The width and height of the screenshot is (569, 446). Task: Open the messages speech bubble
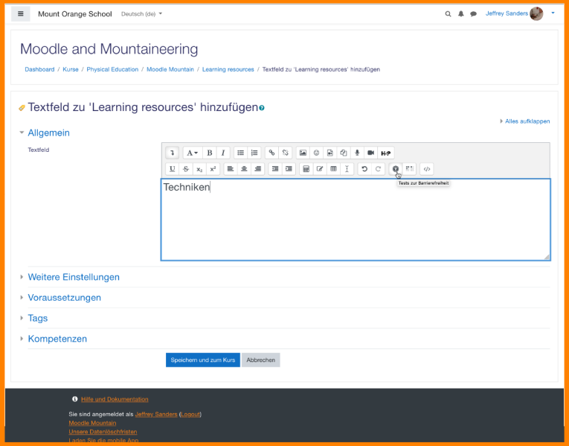[473, 14]
